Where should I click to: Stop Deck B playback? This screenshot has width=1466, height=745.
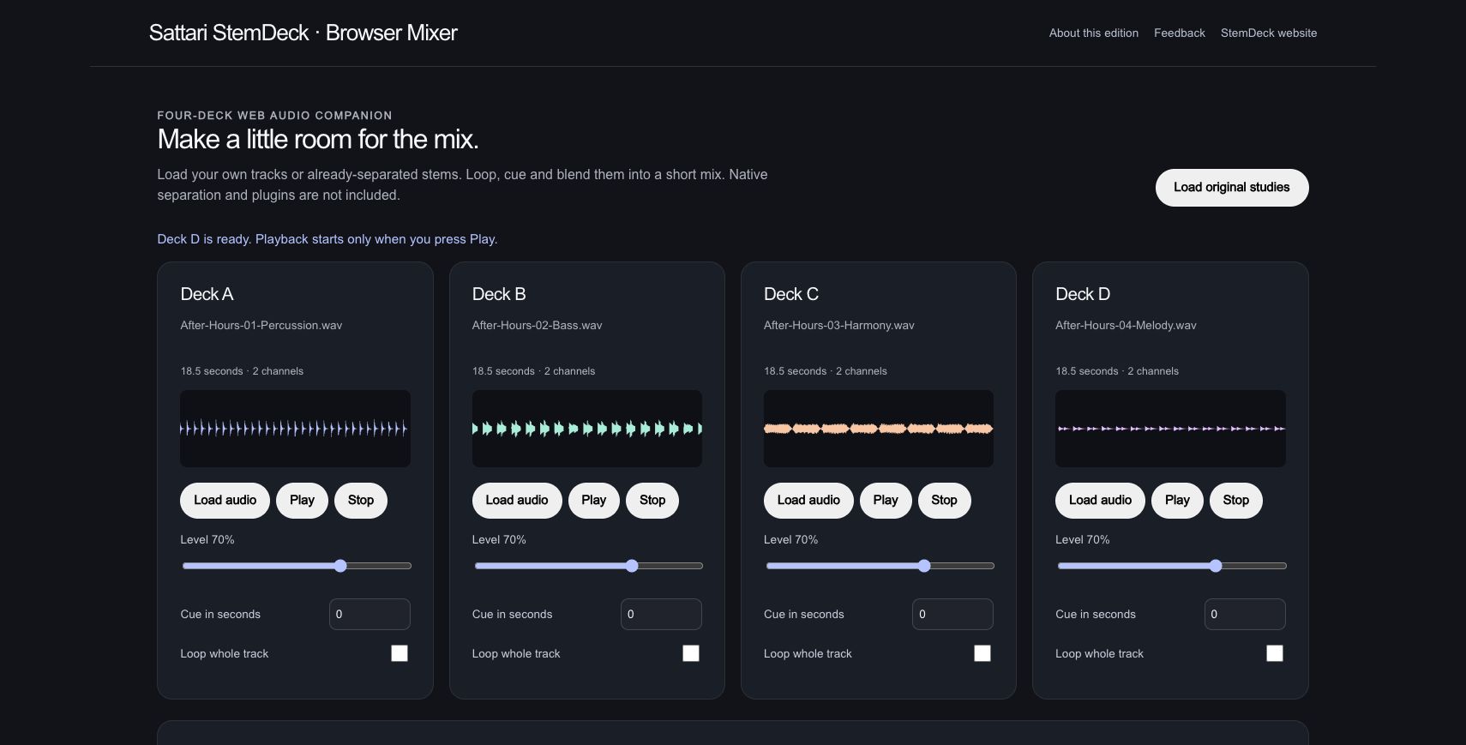pyautogui.click(x=652, y=501)
